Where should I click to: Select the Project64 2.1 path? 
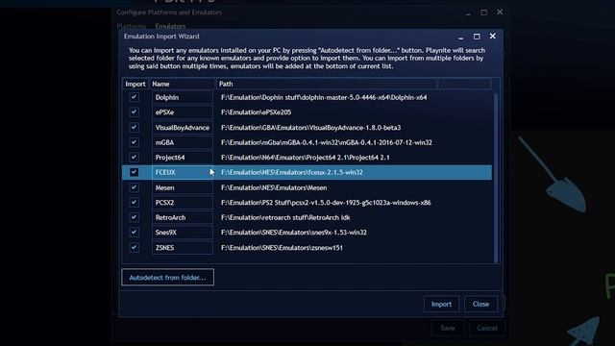[x=306, y=158]
